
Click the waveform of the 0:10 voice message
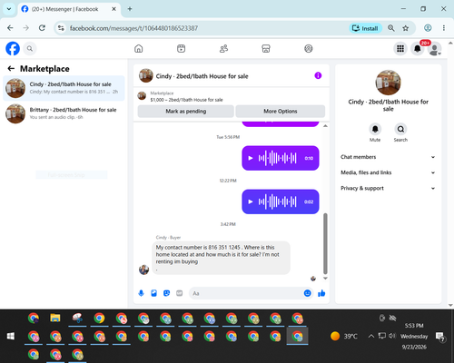click(277, 158)
